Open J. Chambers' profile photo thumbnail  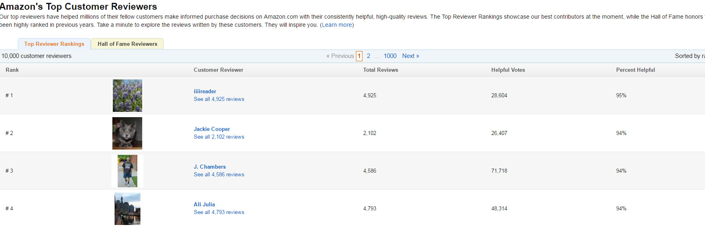tap(127, 171)
